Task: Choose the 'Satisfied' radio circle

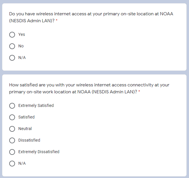Action: [12, 117]
